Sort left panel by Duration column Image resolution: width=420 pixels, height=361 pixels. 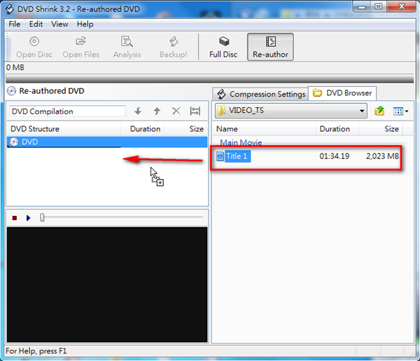(x=142, y=129)
